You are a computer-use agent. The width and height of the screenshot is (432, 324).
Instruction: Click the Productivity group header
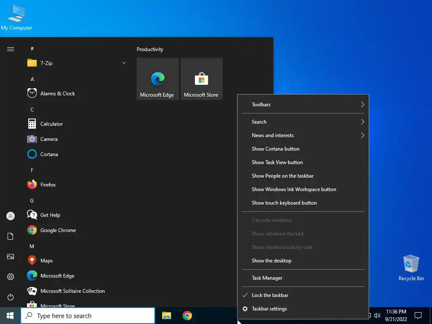click(x=150, y=49)
